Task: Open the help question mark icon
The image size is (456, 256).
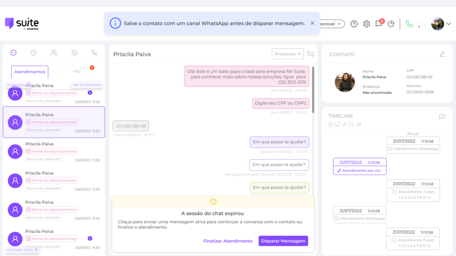Action: [x=354, y=24]
